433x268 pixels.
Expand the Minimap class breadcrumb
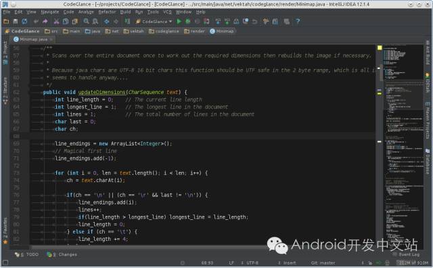[x=222, y=31]
